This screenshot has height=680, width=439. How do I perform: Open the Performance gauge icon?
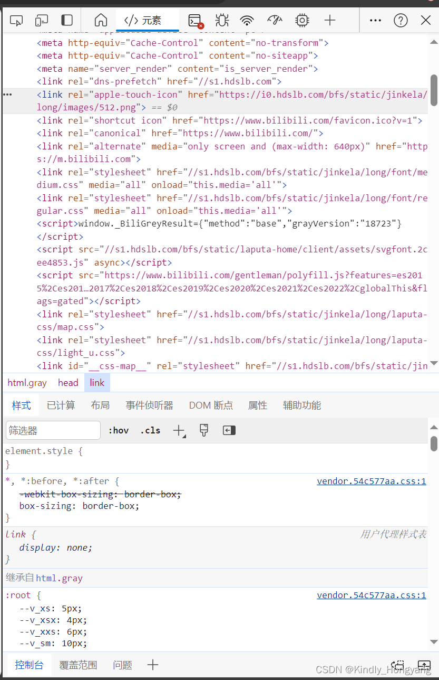click(275, 21)
